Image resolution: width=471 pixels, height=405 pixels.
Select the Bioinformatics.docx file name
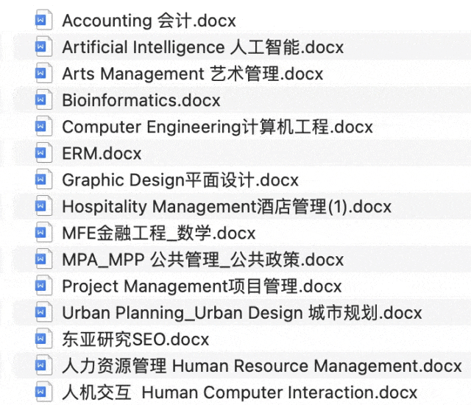coord(141,100)
